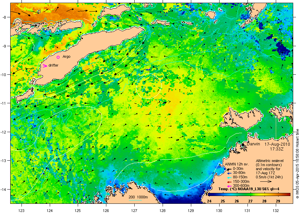Click the longitude axis label '127'
This screenshot has width=300, height=214.
(x=134, y=211)
